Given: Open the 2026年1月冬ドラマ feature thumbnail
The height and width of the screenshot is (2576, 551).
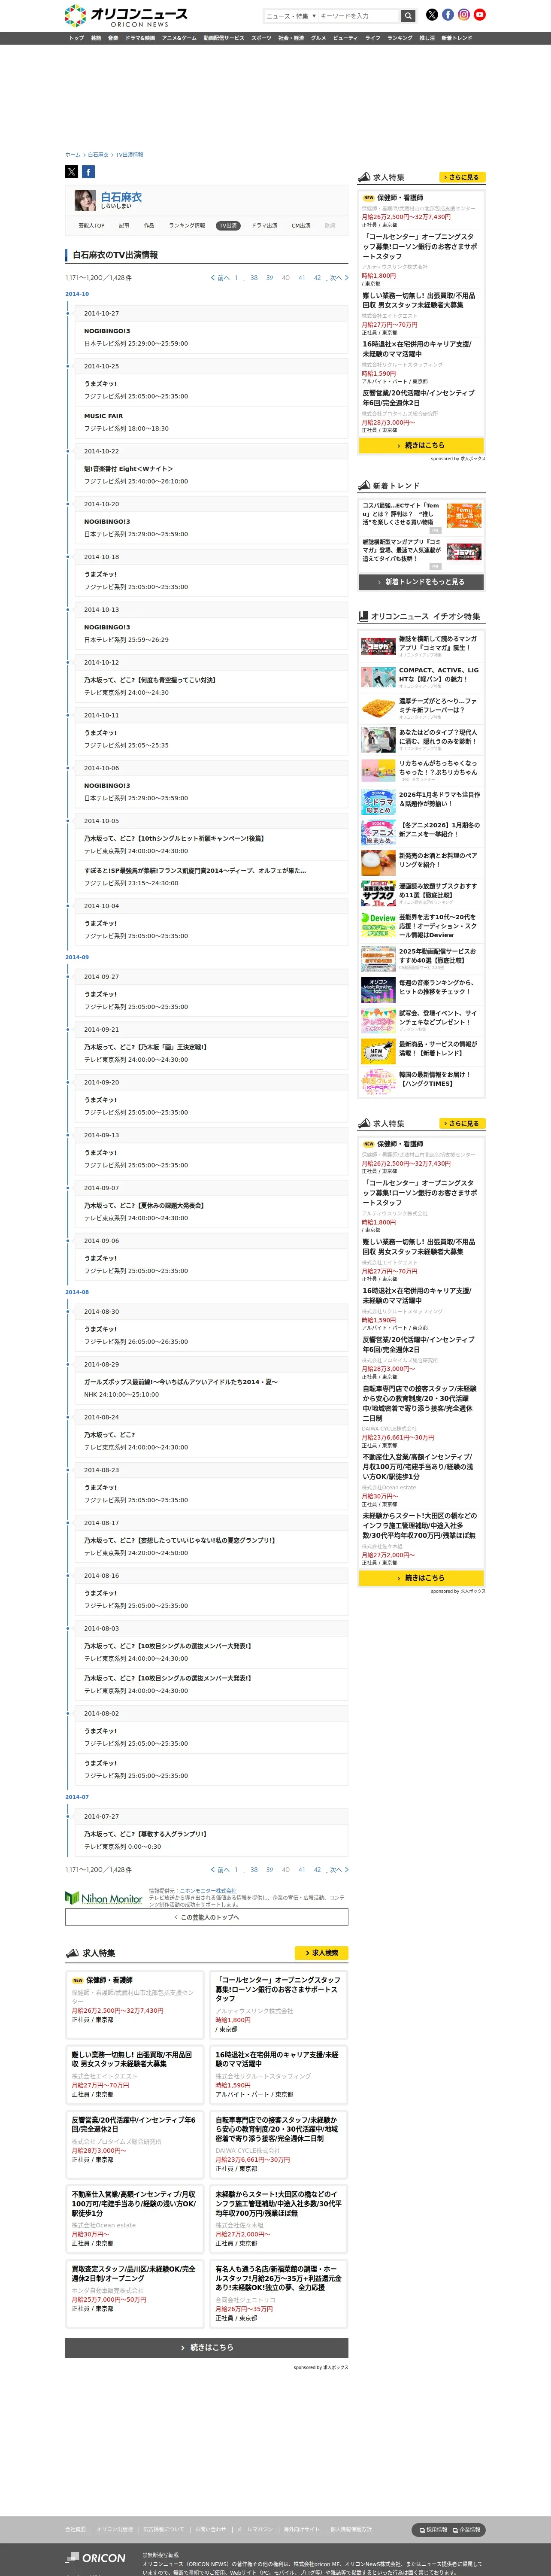Looking at the screenshot, I should 378,802.
